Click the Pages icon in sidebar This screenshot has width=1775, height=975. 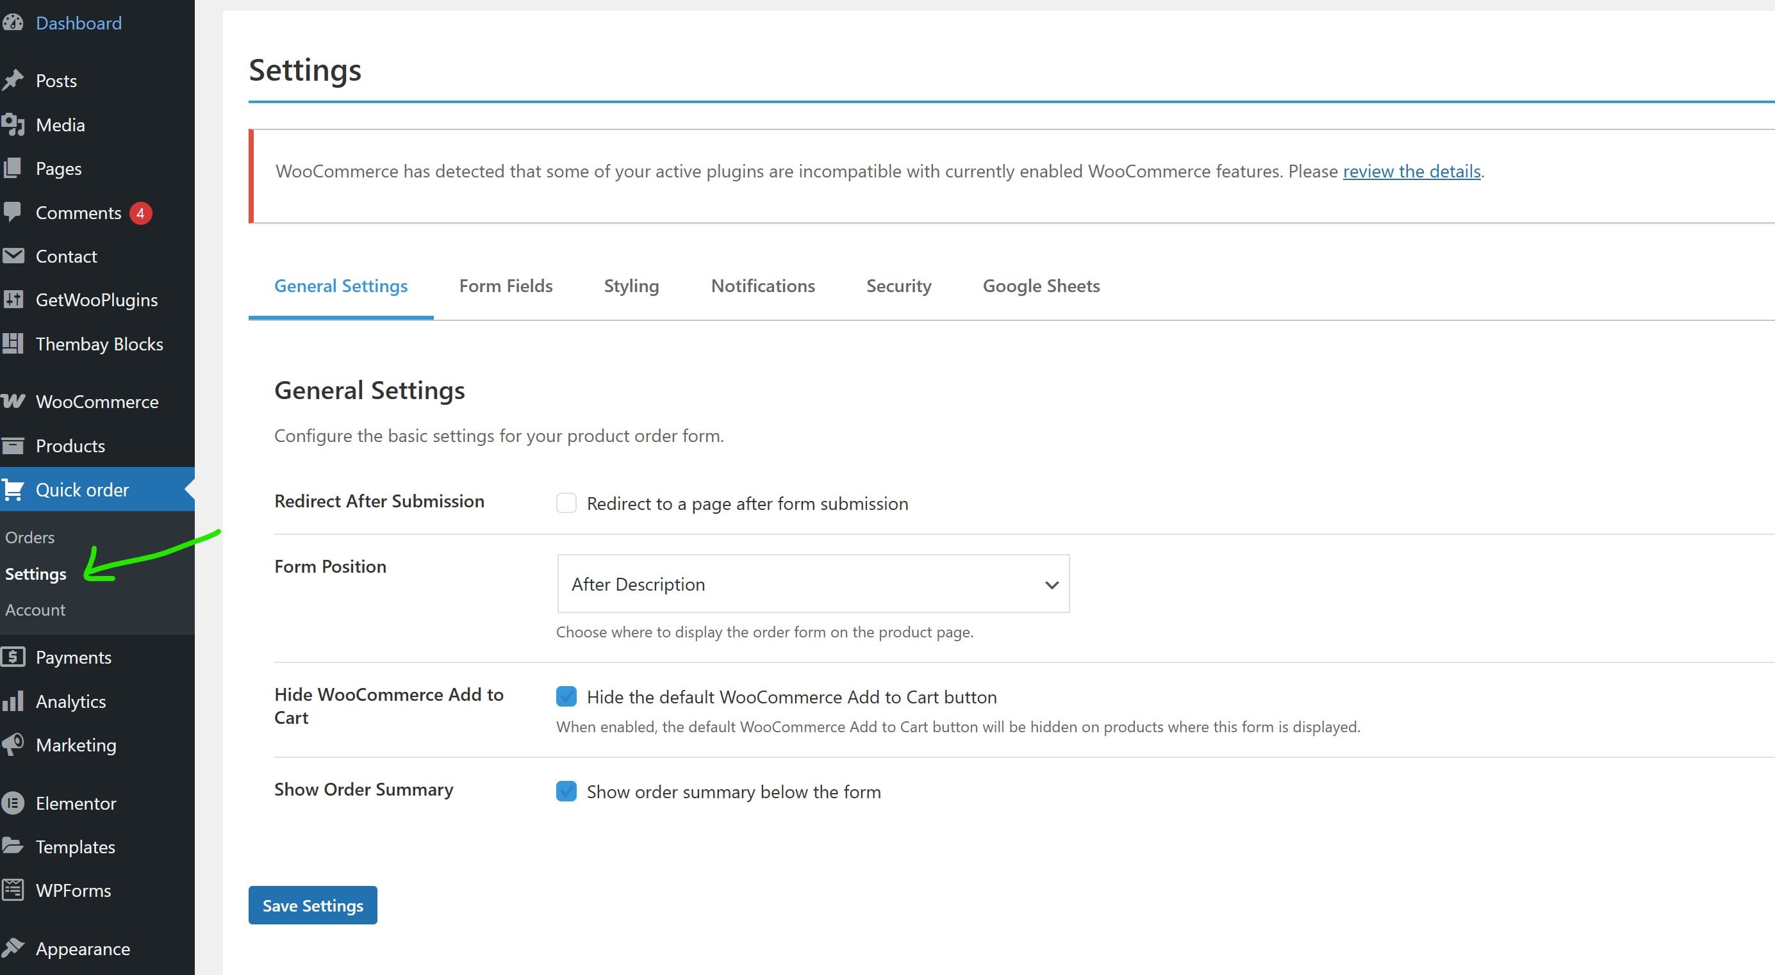12,168
